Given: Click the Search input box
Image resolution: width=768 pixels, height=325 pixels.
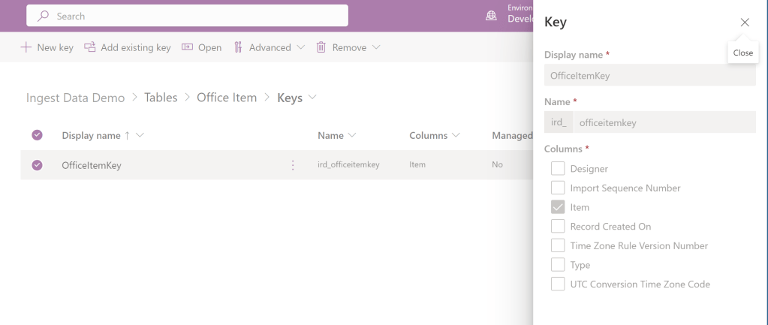Looking at the screenshot, I should tap(188, 16).
